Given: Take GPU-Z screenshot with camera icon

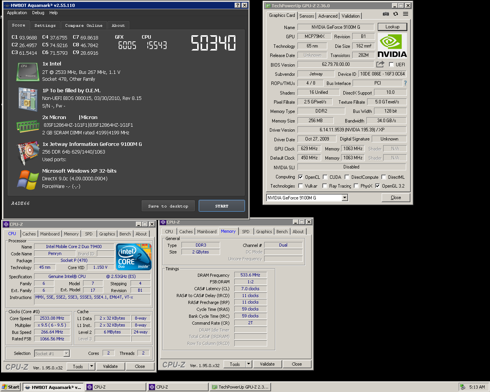Looking at the screenshot, I should click(x=386, y=14).
